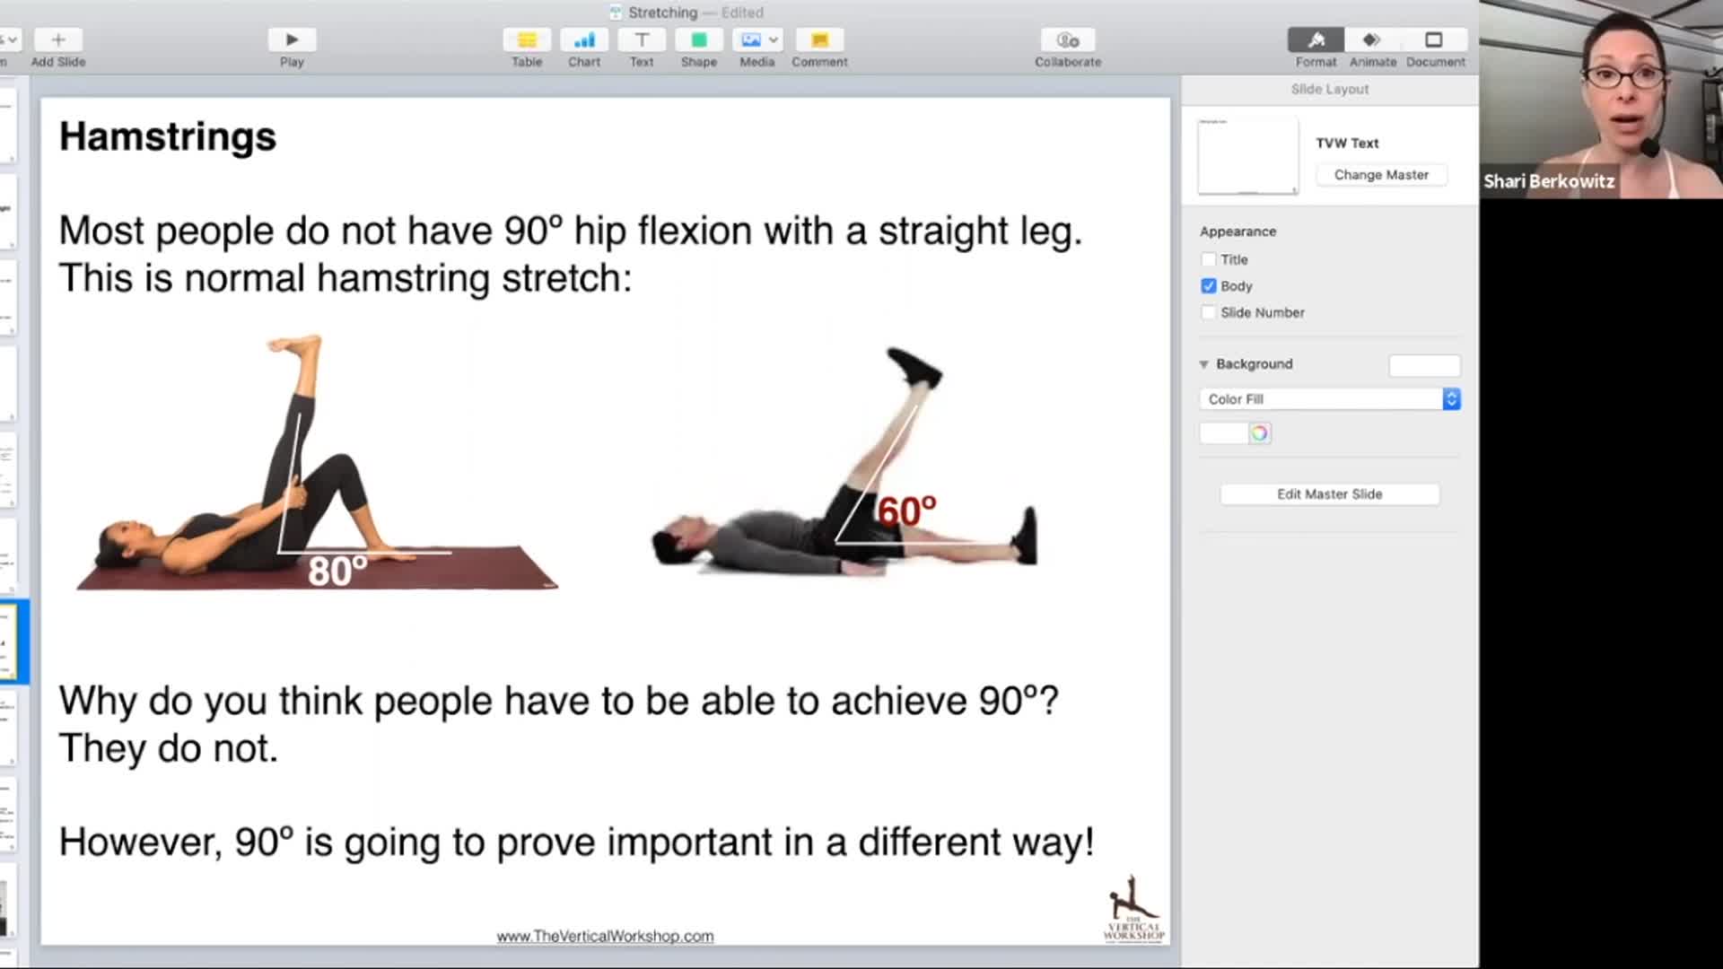Viewport: 1723px width, 969px height.
Task: Start slideshow with Play button
Action: (292, 40)
